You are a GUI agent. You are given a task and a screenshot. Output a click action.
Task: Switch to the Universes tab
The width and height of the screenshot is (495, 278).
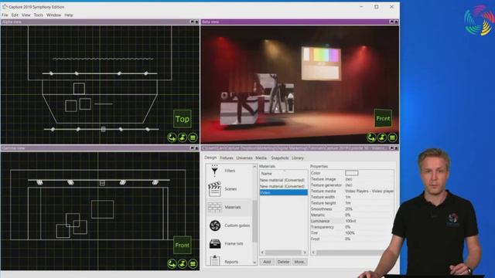[x=244, y=158]
